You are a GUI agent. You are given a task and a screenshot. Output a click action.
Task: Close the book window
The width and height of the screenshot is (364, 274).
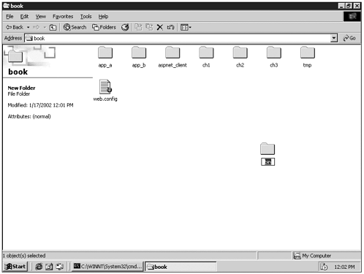357,6
